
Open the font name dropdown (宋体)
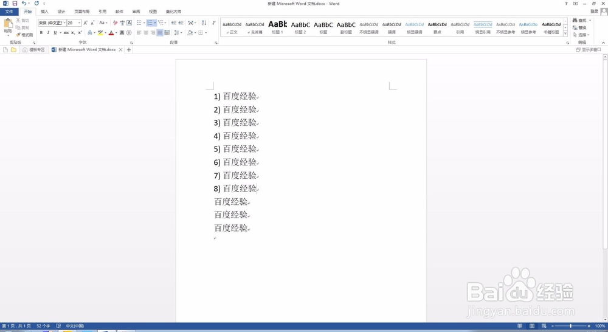(x=64, y=23)
